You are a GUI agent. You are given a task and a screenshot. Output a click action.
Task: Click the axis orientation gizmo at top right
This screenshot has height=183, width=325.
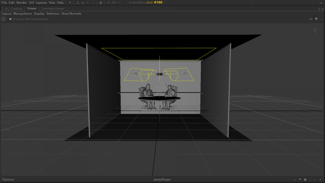(315, 31)
